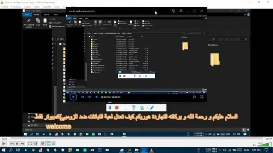Stop playback in VLC
The image size is (273, 153).
[x=17, y=144]
